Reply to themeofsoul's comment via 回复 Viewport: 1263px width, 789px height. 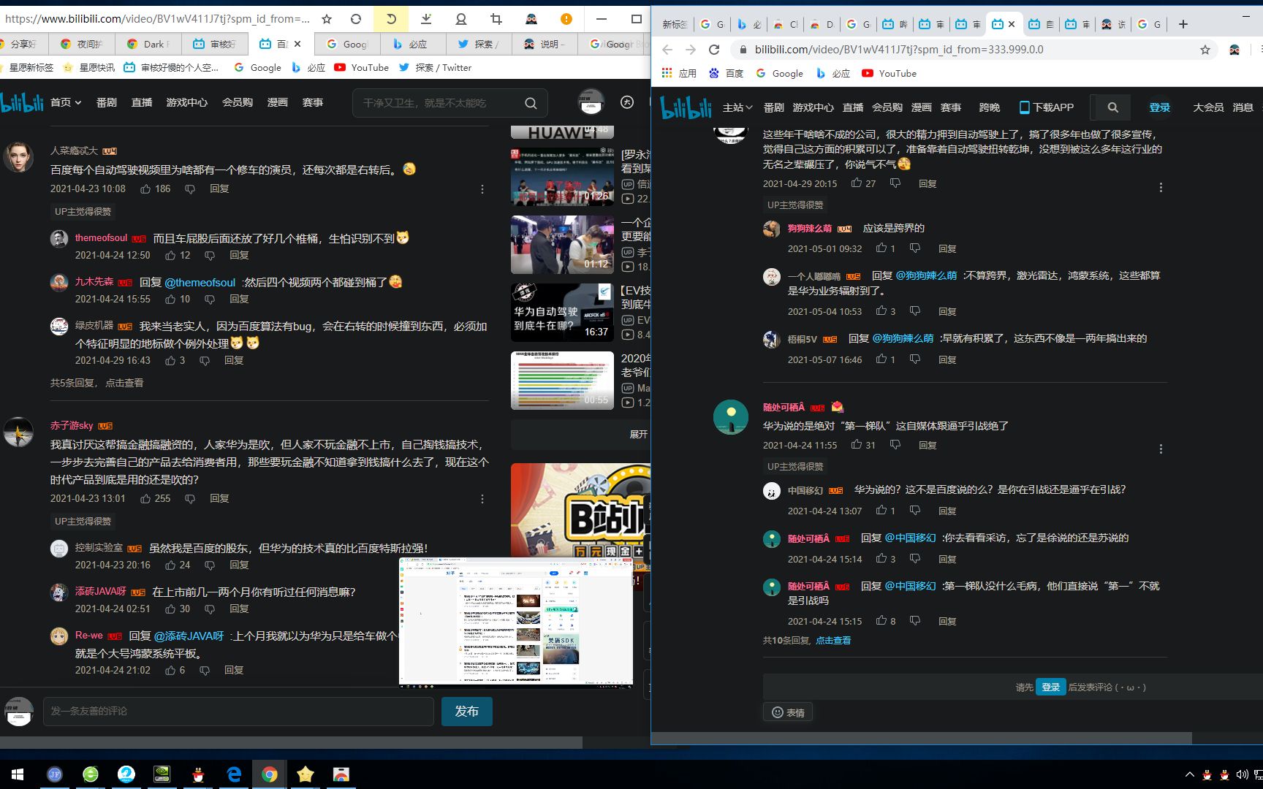pos(239,256)
